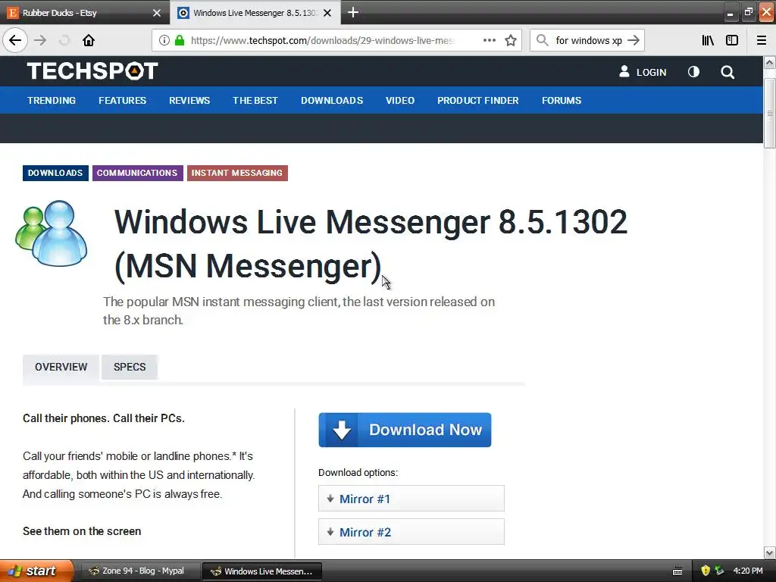Open the Windows start button

coord(36,571)
